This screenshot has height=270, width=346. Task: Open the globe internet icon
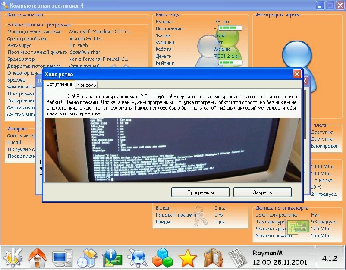coord(137,257)
